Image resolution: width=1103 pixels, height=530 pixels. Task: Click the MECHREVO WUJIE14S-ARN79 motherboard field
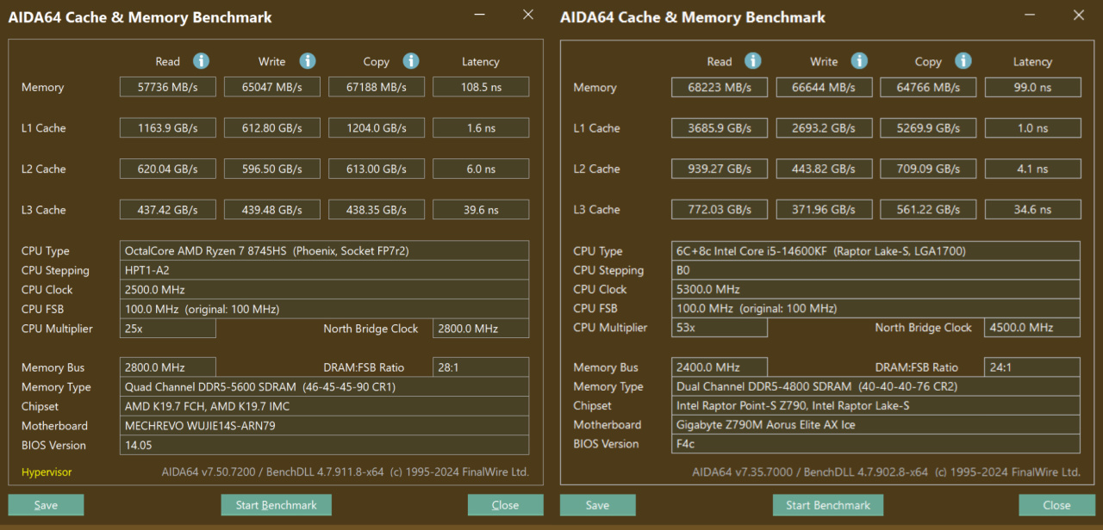[324, 426]
